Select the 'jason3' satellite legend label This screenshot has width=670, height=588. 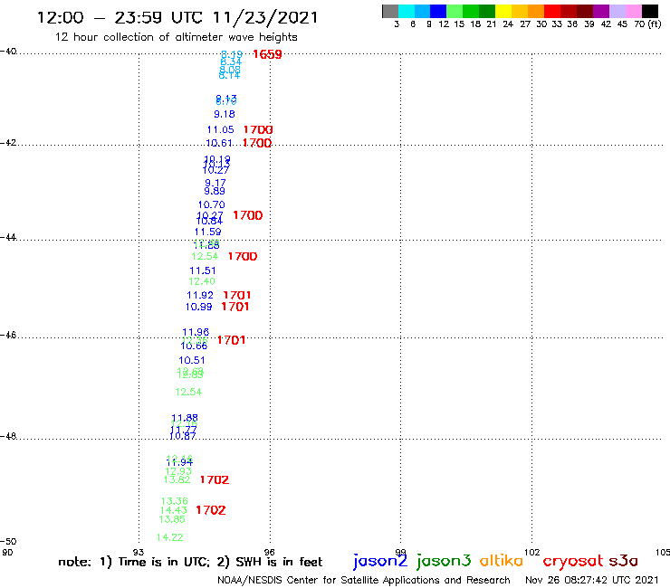tap(444, 561)
